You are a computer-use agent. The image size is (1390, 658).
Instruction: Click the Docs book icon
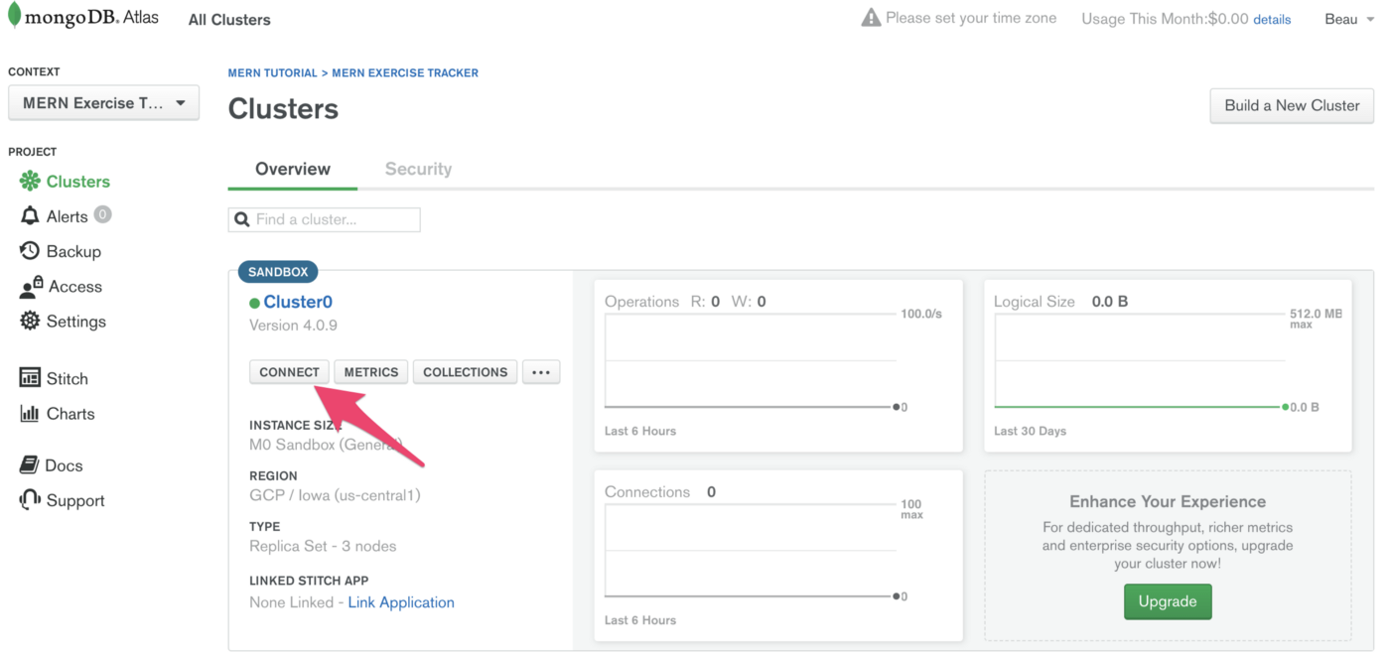tap(29, 465)
